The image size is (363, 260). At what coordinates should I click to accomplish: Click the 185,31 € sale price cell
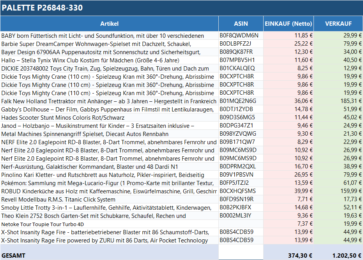[338, 101]
